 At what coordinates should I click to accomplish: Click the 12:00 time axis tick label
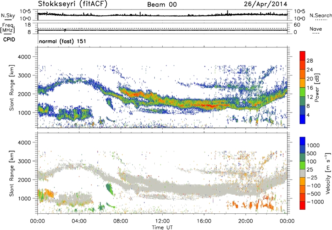coord(162,221)
